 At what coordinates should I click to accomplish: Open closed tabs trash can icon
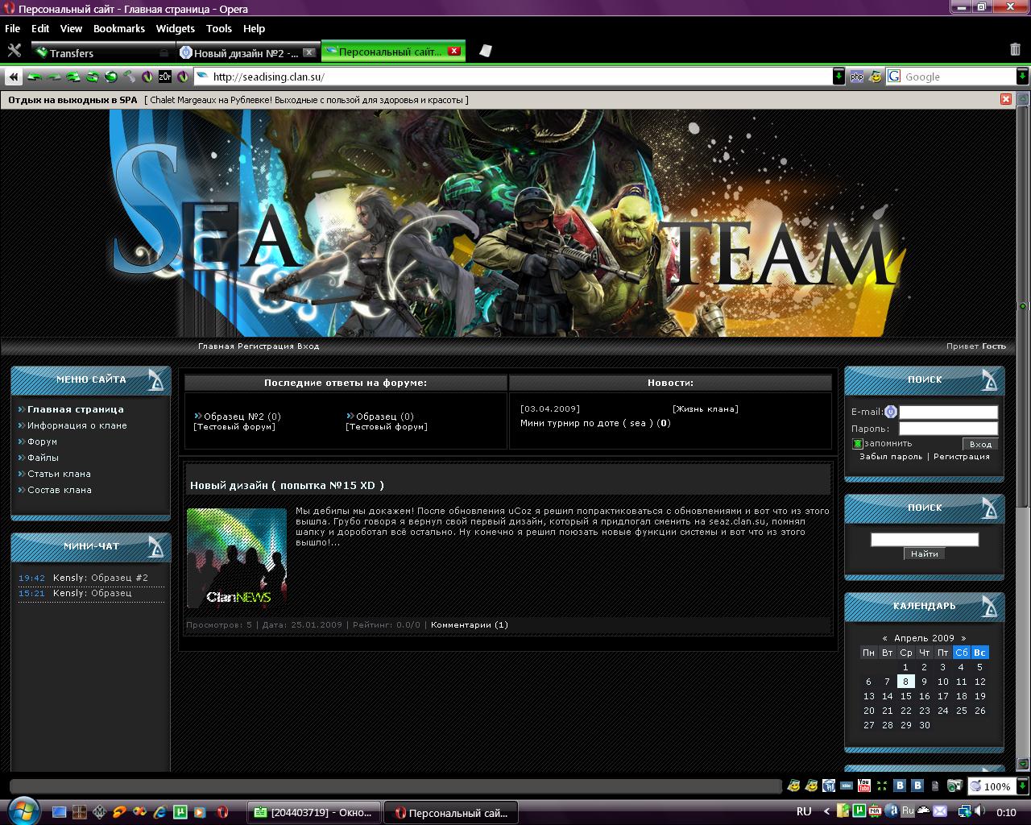click(x=1015, y=50)
